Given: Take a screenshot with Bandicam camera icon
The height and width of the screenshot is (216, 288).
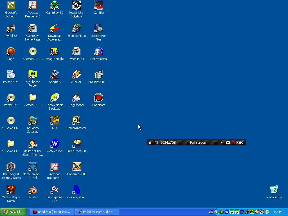Looking at the screenshot, I should [x=228, y=143].
